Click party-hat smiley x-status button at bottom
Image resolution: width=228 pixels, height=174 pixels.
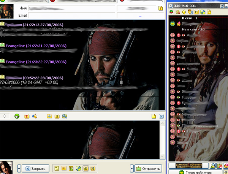226,166
